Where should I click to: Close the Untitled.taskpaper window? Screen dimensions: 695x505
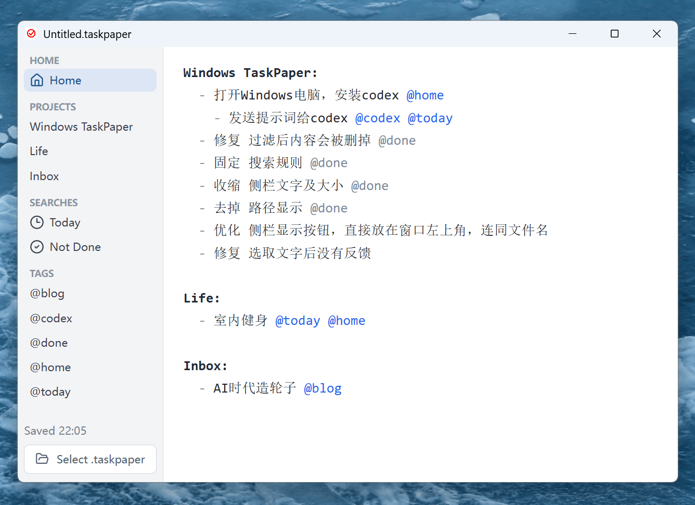pyautogui.click(x=657, y=34)
